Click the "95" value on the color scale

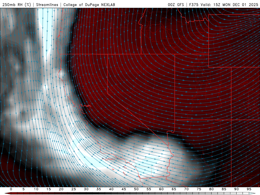249,189
